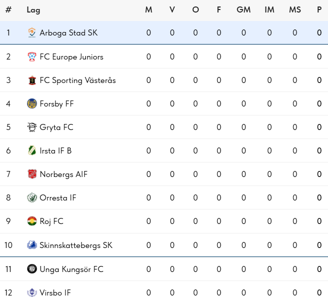The width and height of the screenshot is (328, 299).
Task: Click the Orresta IF club emblem
Action: point(32,197)
